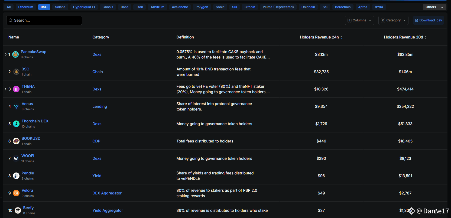Select the Sui tab
The height and width of the screenshot is (218, 451).
(x=235, y=7)
